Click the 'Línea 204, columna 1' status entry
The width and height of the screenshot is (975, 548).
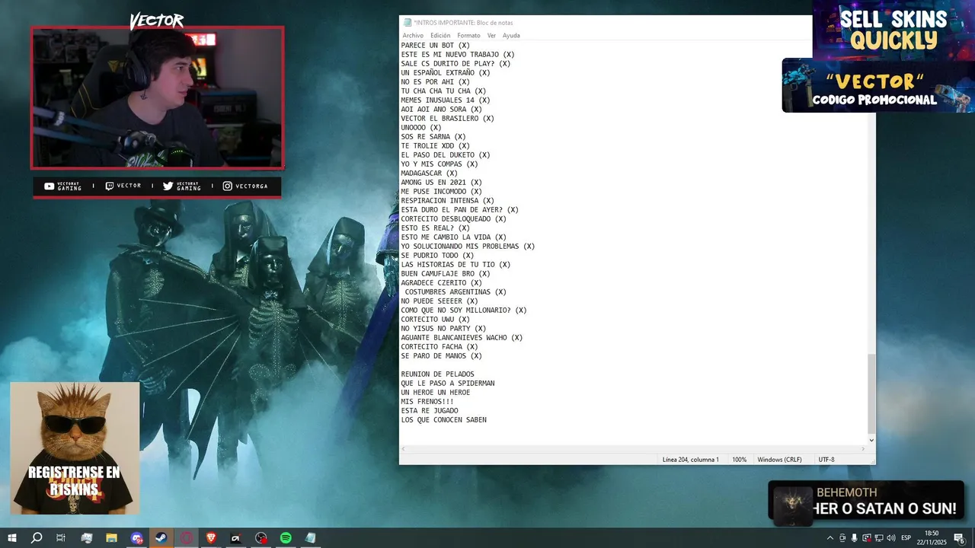point(690,460)
